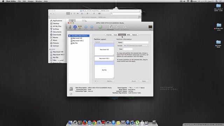Click the Wi-Fi icon in the menu bar
Image resolution: width=224 pixels, height=126 pixels.
click(x=188, y=1)
